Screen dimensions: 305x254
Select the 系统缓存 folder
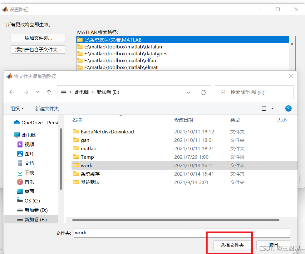pyautogui.click(x=86, y=174)
